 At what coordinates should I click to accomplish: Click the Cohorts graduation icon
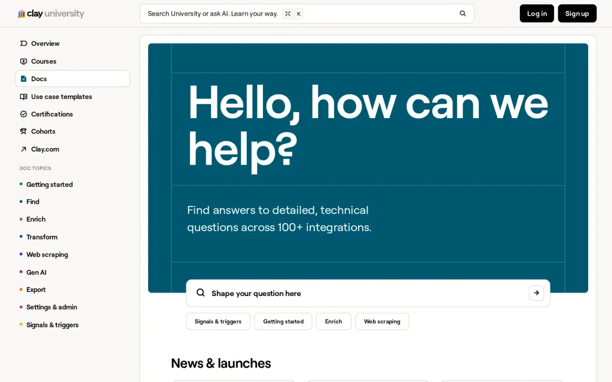(x=23, y=131)
